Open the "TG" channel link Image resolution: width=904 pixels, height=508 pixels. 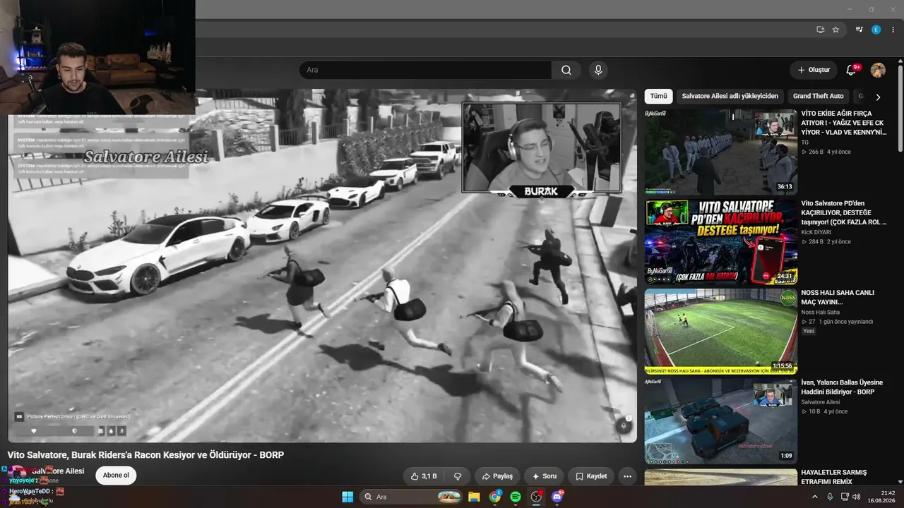click(x=804, y=143)
